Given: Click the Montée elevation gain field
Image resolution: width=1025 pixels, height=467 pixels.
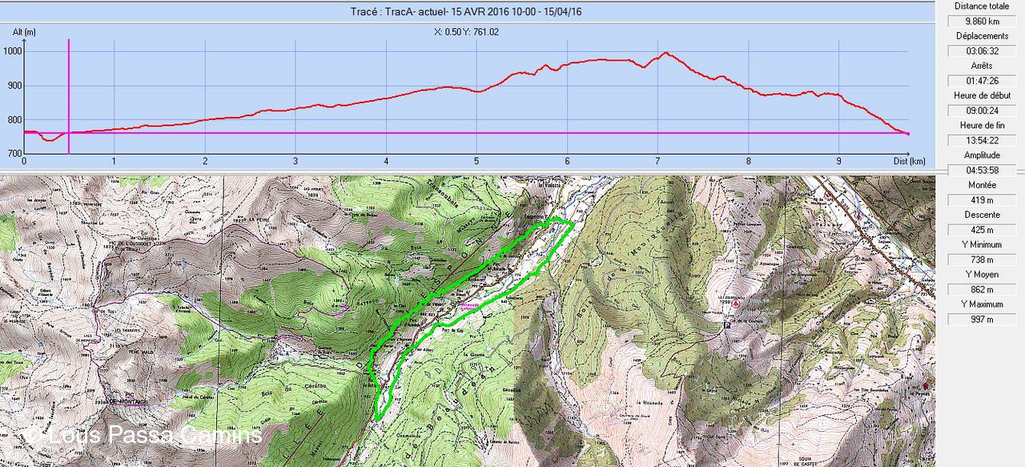Looking at the screenshot, I should pyautogui.click(x=981, y=199).
